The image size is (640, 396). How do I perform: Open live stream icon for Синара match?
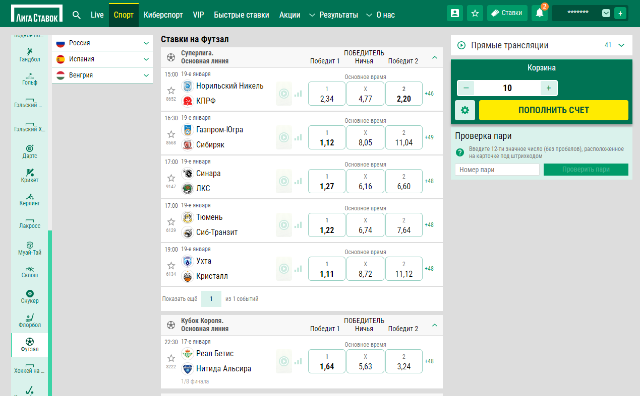coord(284,181)
